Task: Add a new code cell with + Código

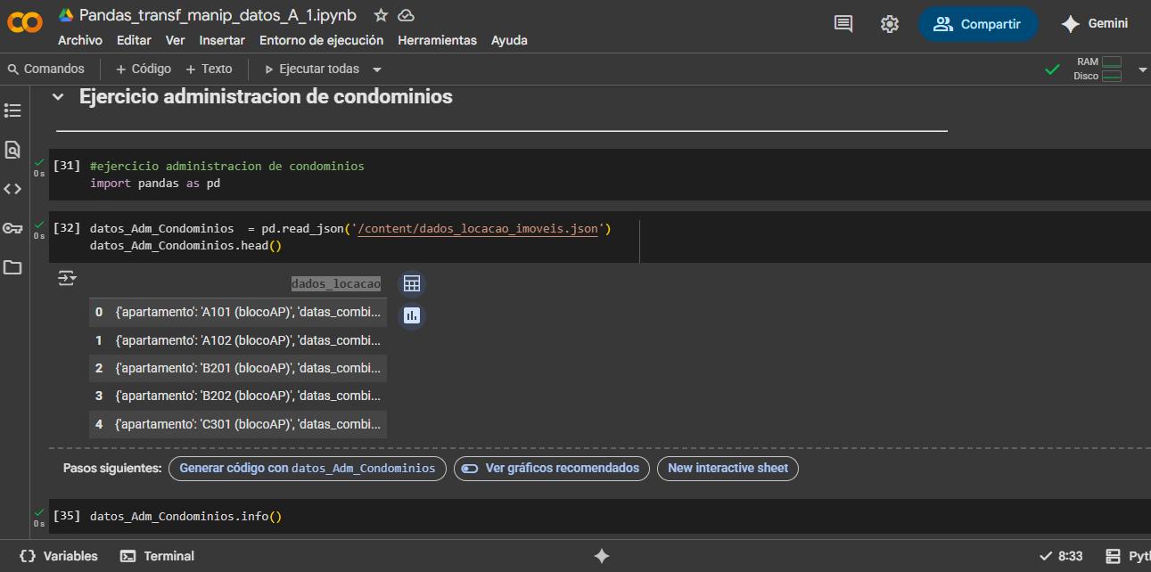Action: coord(143,69)
